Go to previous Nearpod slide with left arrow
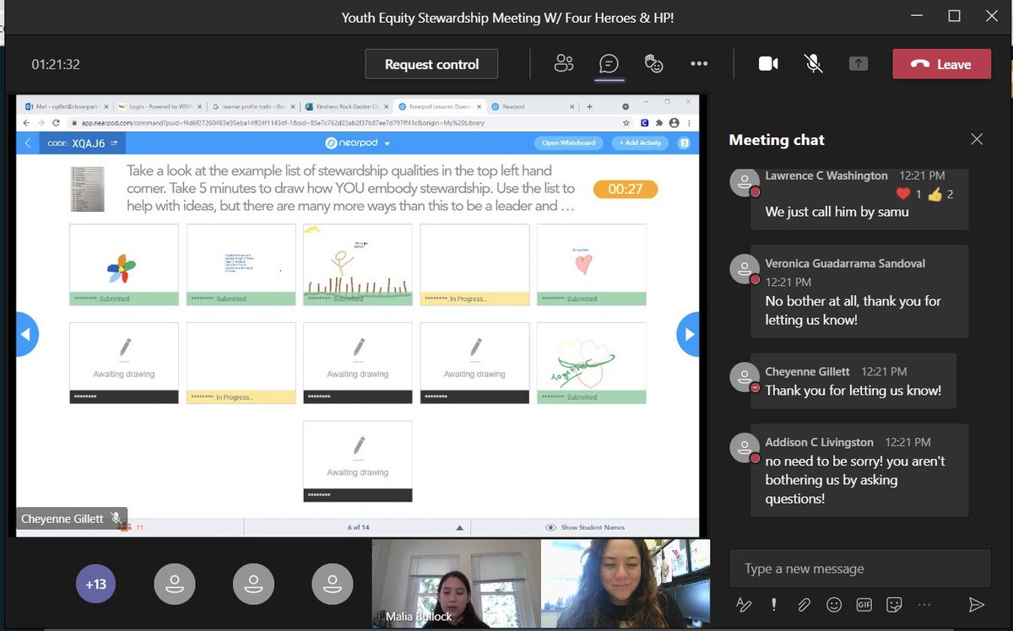 pyautogui.click(x=26, y=334)
